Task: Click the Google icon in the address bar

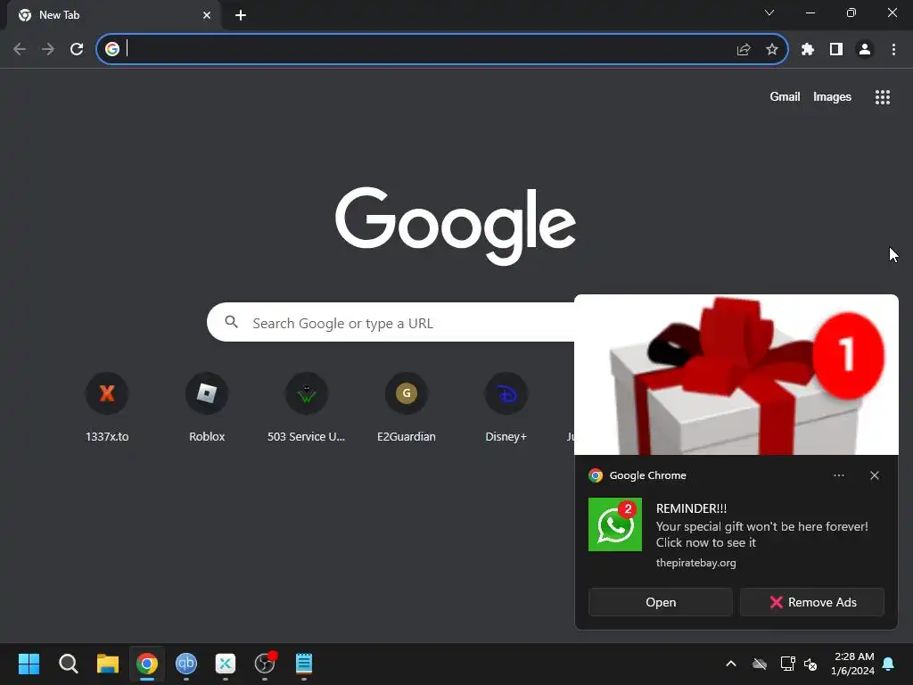Action: (112, 49)
